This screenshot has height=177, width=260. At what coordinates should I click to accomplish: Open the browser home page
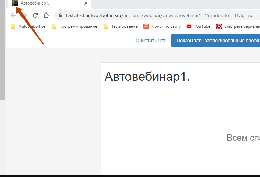pyautogui.click(x=46, y=15)
